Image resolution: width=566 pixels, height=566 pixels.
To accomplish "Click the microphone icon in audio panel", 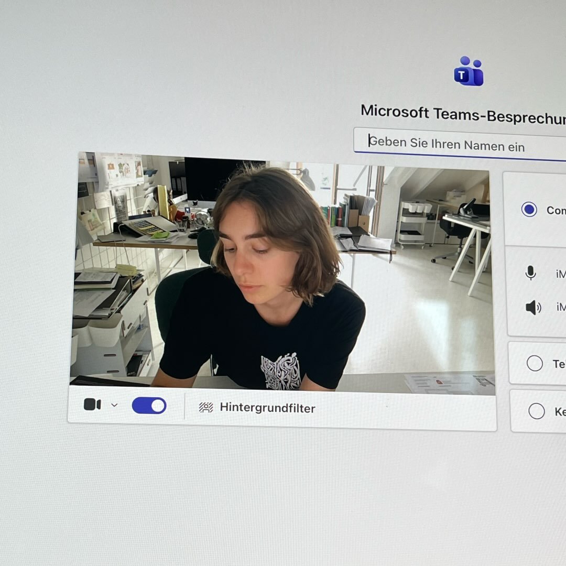I will 530,273.
